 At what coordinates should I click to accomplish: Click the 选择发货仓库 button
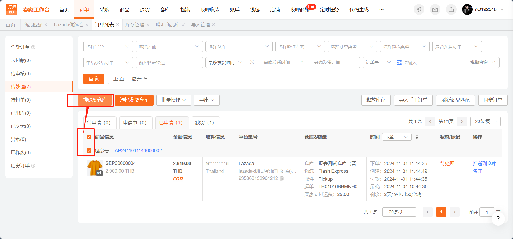134,100
